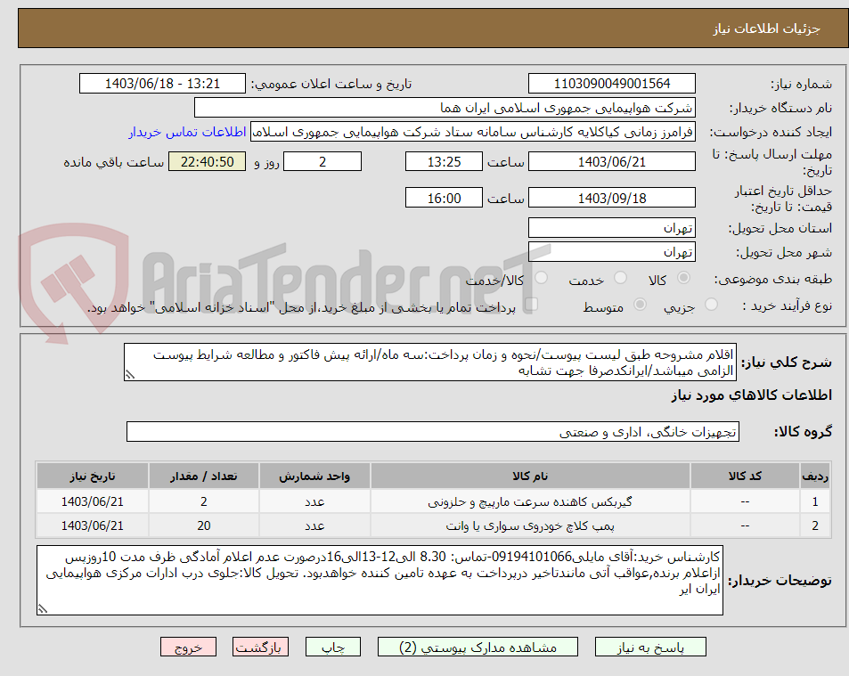
Task: Click the جزئیات اطلاعات نیاز page title
Action: (x=766, y=29)
